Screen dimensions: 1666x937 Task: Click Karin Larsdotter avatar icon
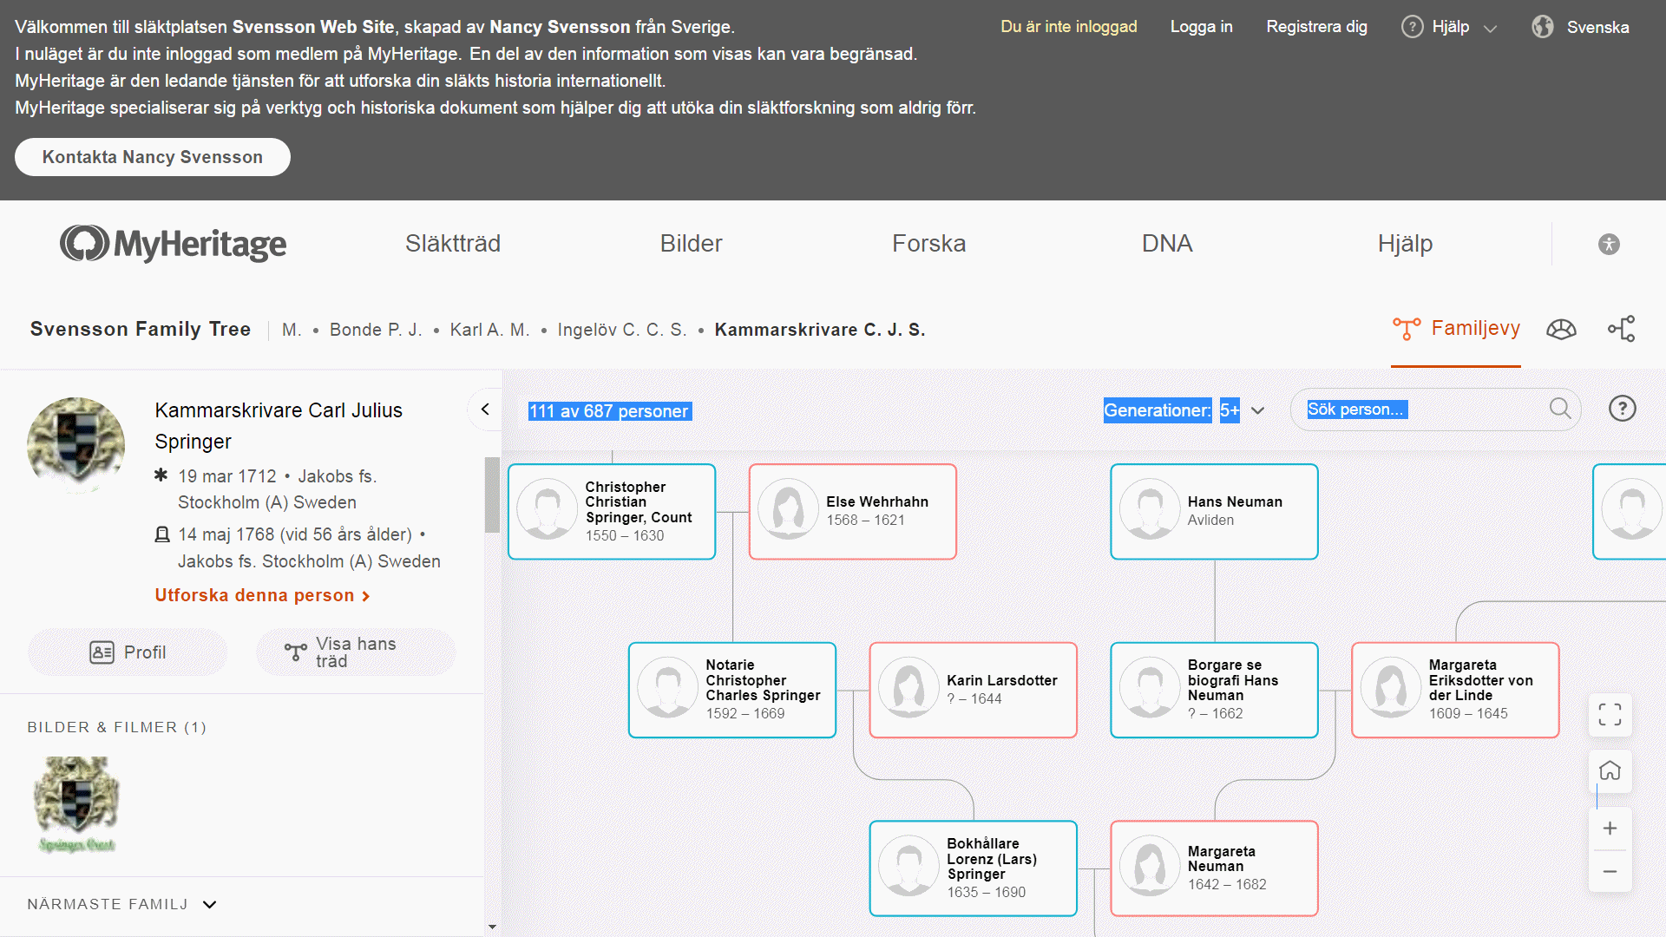pyautogui.click(x=908, y=687)
